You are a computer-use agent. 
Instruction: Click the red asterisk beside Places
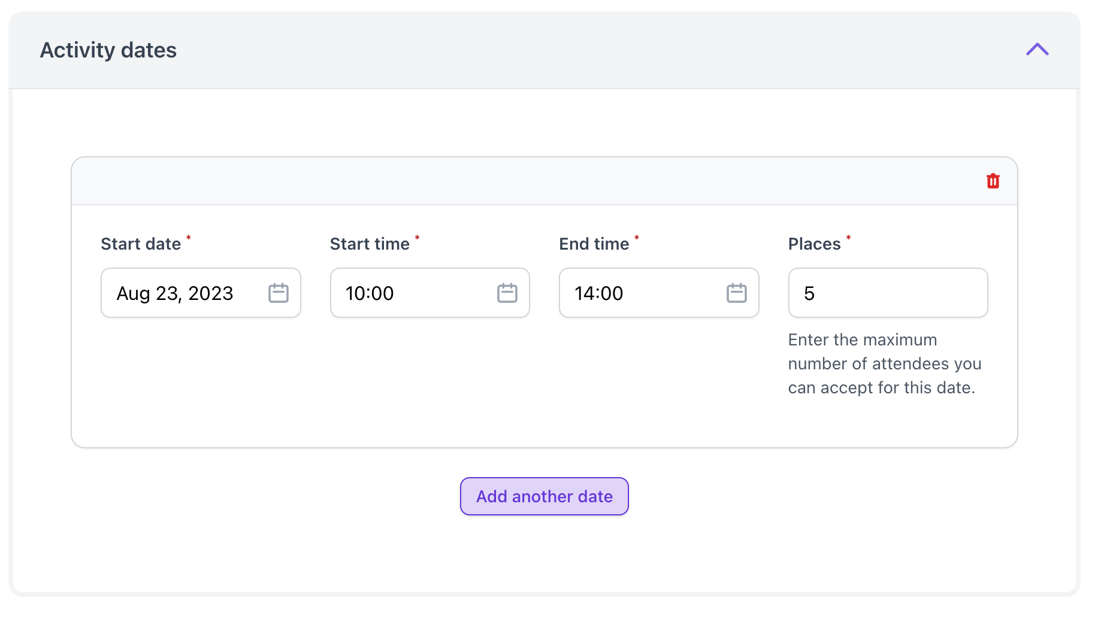click(x=848, y=238)
